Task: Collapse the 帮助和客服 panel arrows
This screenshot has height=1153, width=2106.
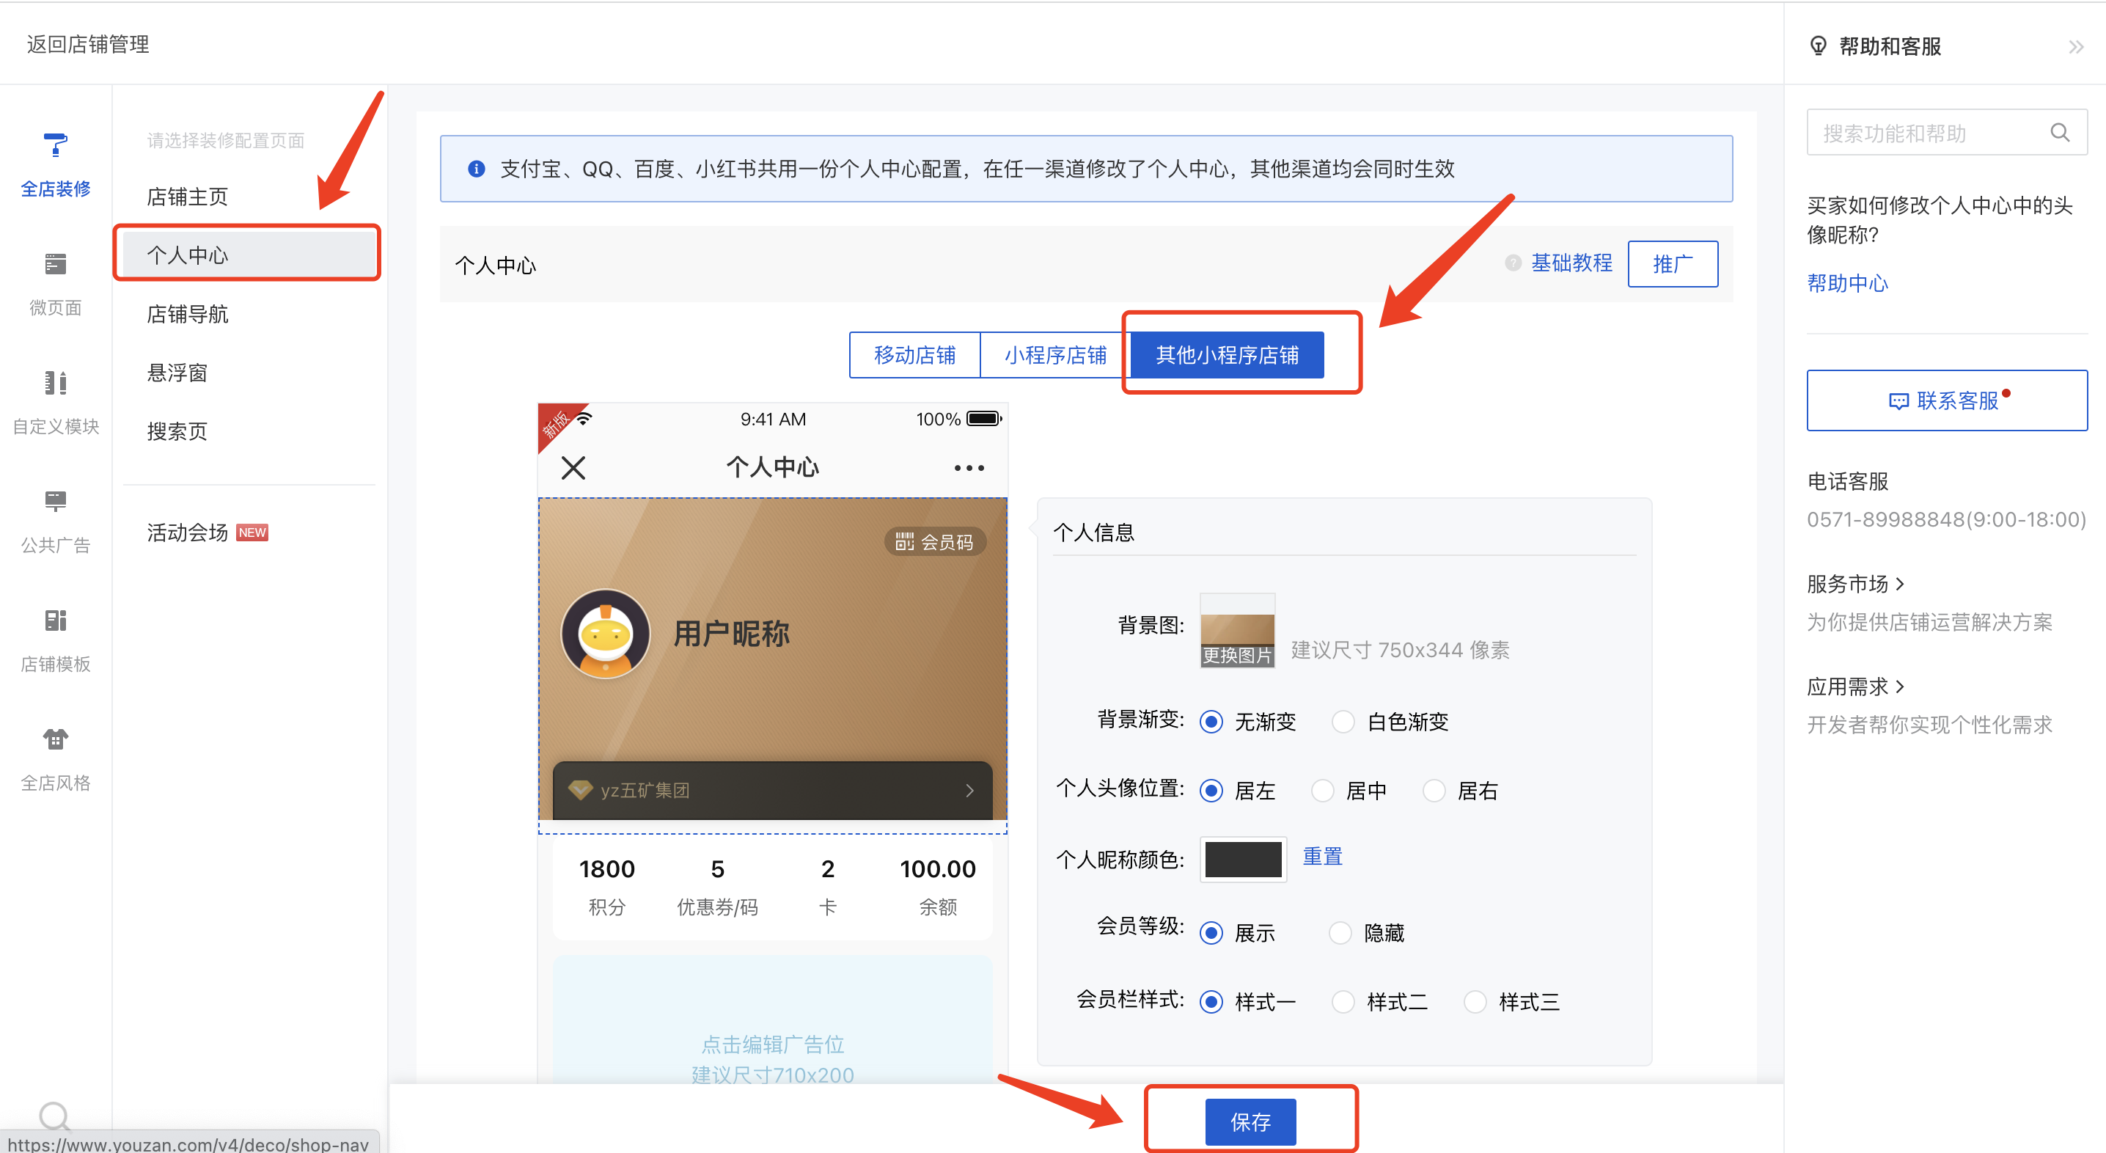Action: (2076, 47)
